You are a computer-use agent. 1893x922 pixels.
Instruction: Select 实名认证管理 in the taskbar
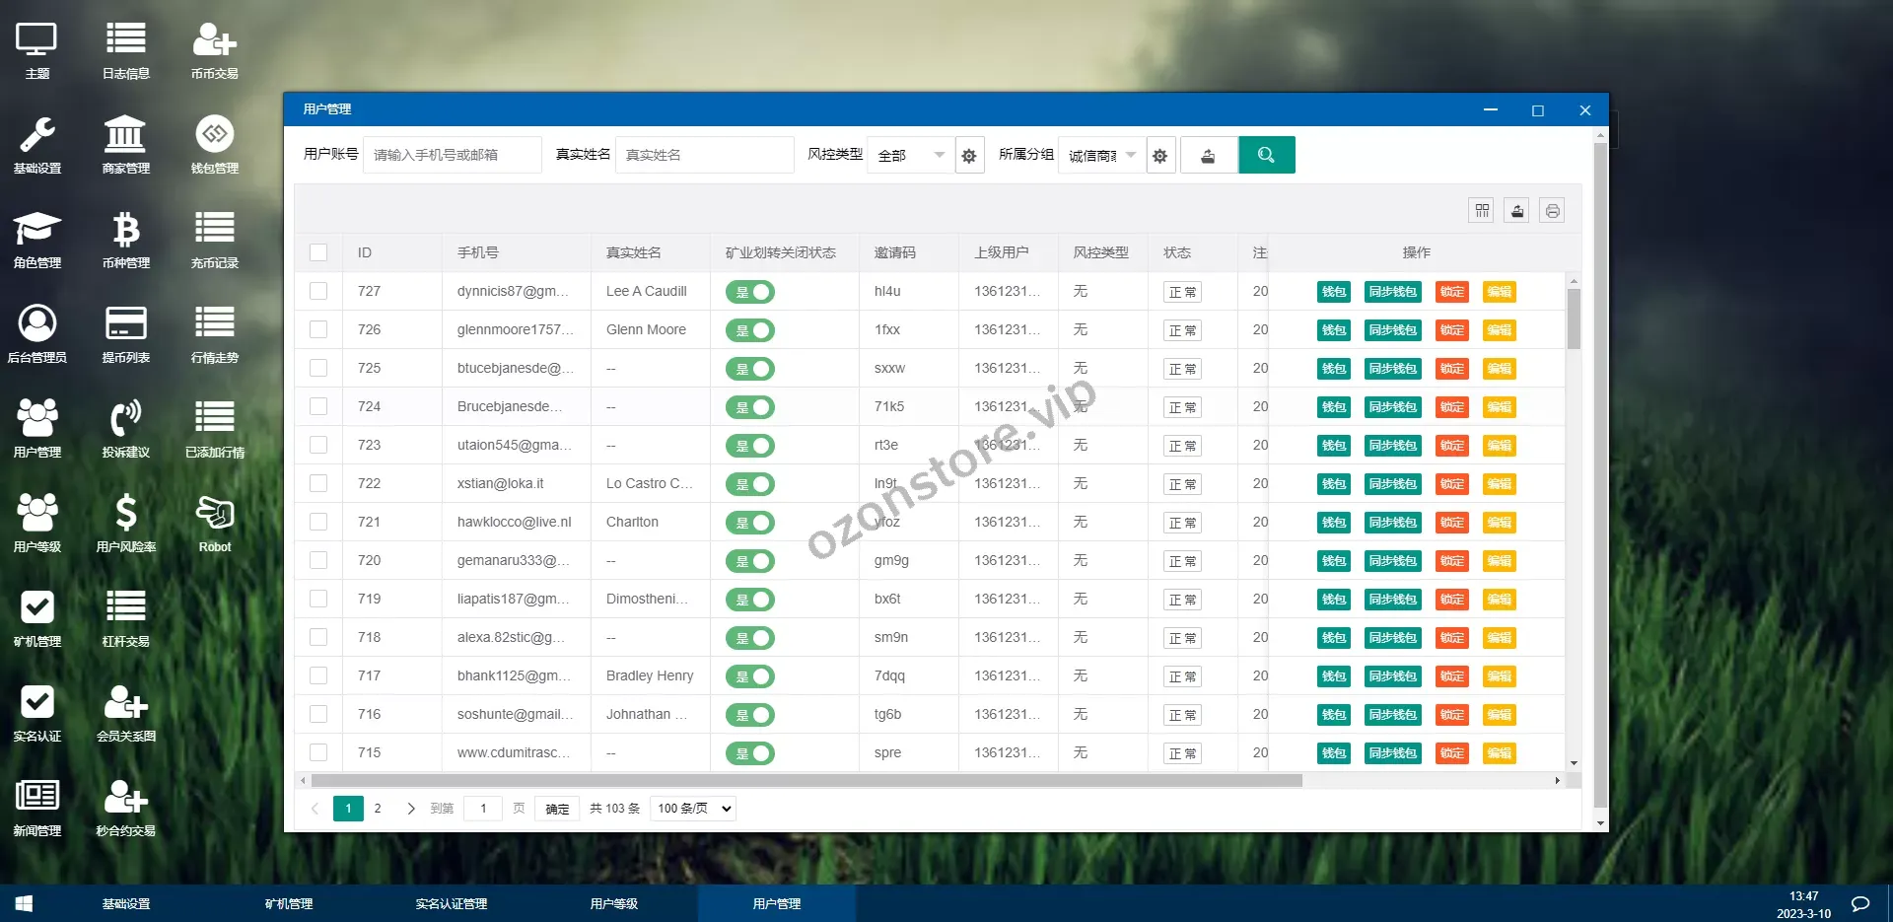(451, 903)
